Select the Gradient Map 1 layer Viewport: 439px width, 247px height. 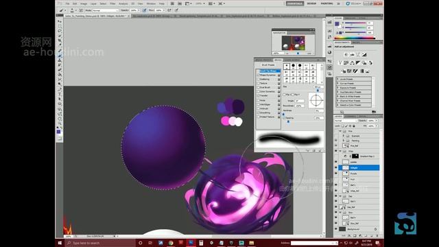359,156
